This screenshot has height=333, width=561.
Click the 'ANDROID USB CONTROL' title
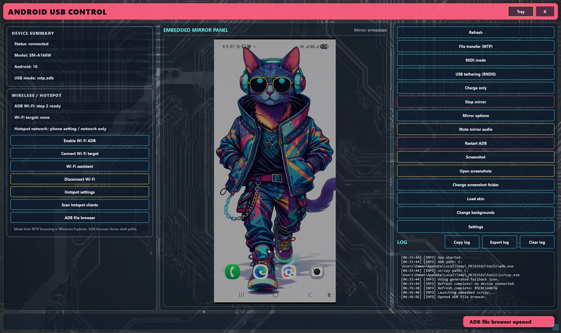coord(57,12)
